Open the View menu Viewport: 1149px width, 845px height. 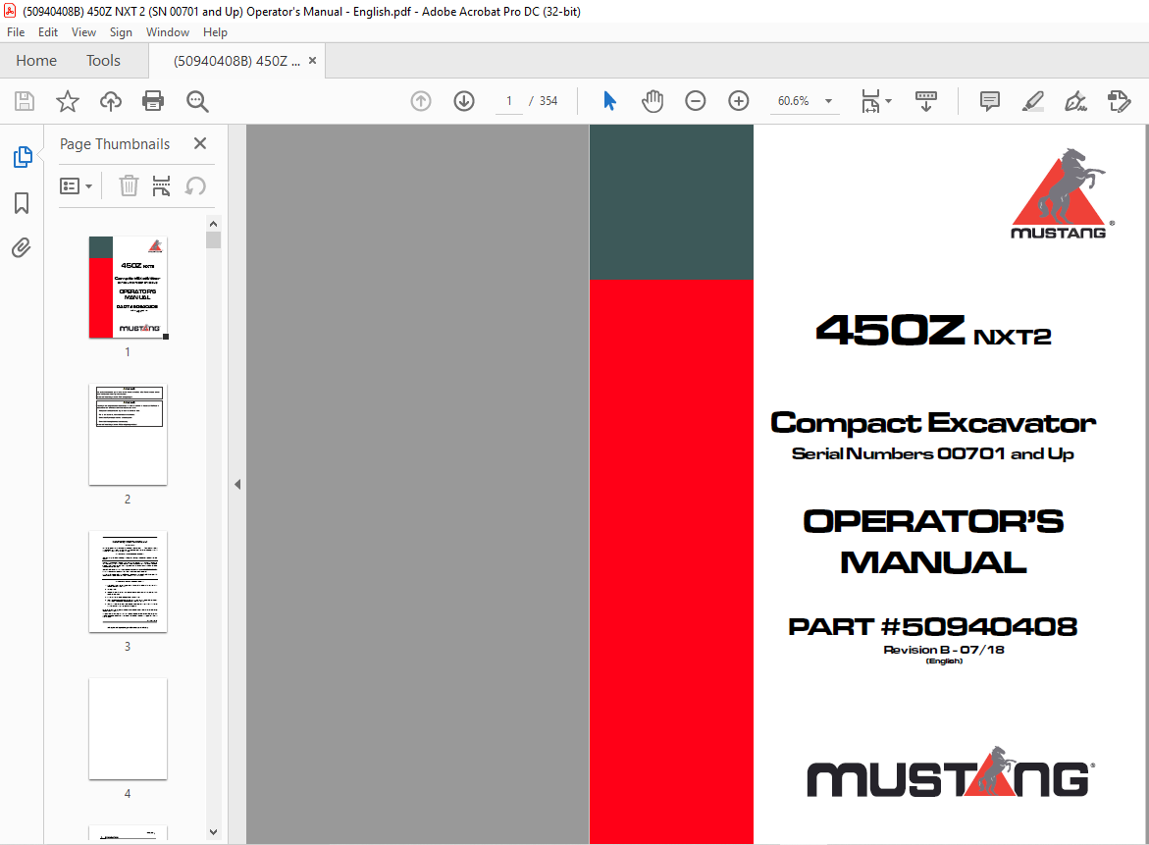83,32
